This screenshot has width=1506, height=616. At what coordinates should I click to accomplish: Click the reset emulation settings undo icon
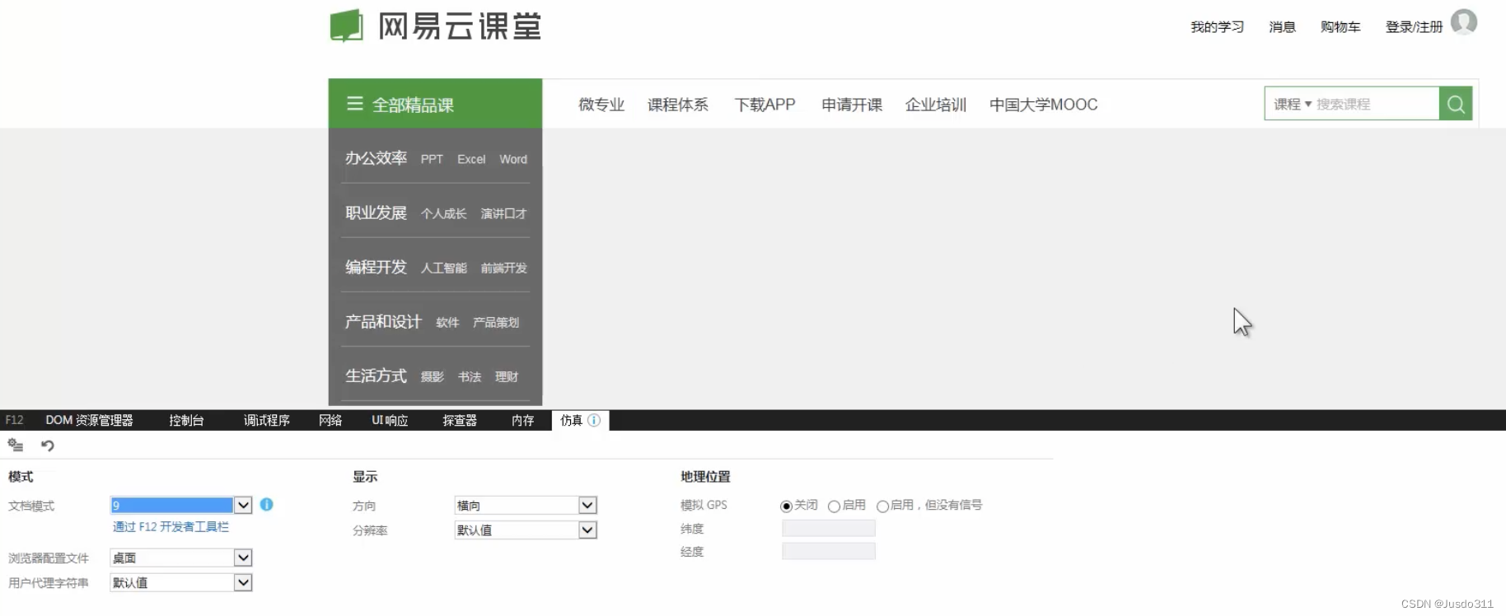pos(48,446)
